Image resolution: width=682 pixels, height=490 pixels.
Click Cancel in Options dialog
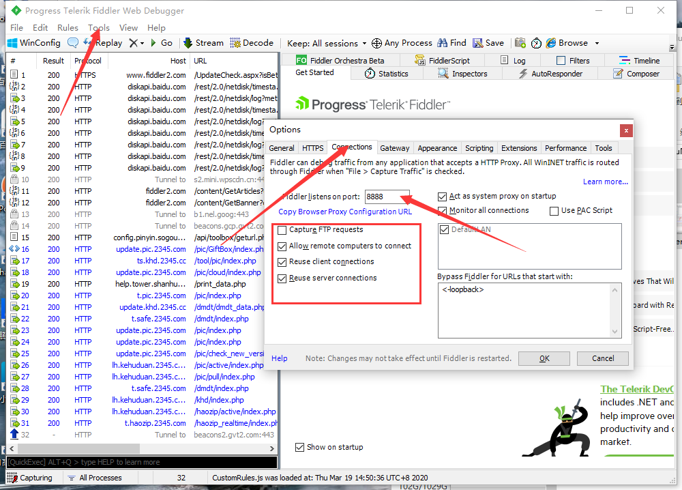[603, 358]
